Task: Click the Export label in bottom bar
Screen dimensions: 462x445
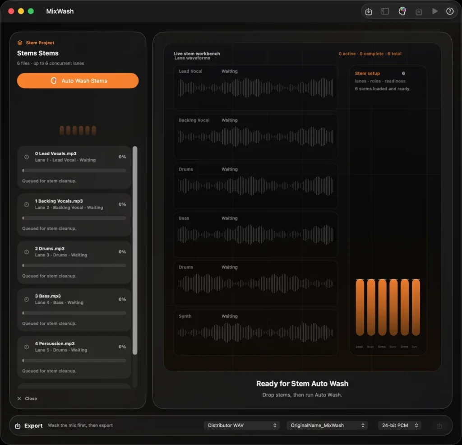Action: pos(33,426)
